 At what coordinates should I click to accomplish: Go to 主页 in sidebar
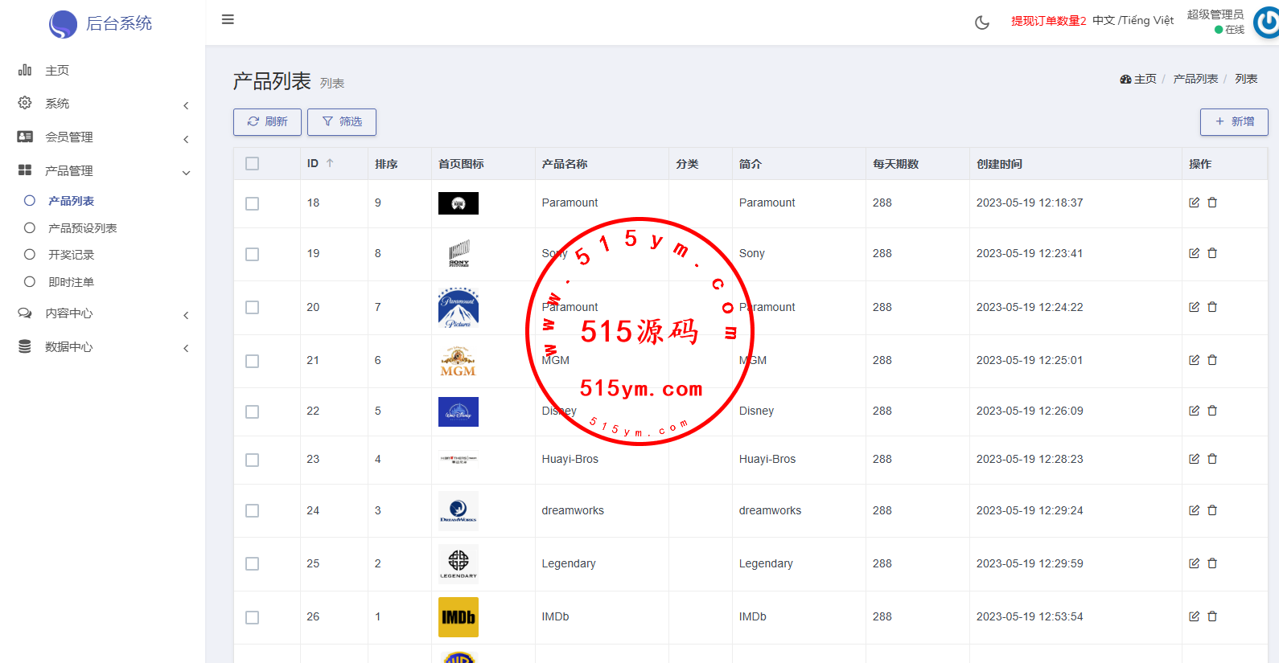tap(57, 71)
